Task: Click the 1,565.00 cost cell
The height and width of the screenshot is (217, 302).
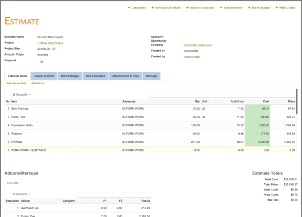Action: (x=258, y=125)
